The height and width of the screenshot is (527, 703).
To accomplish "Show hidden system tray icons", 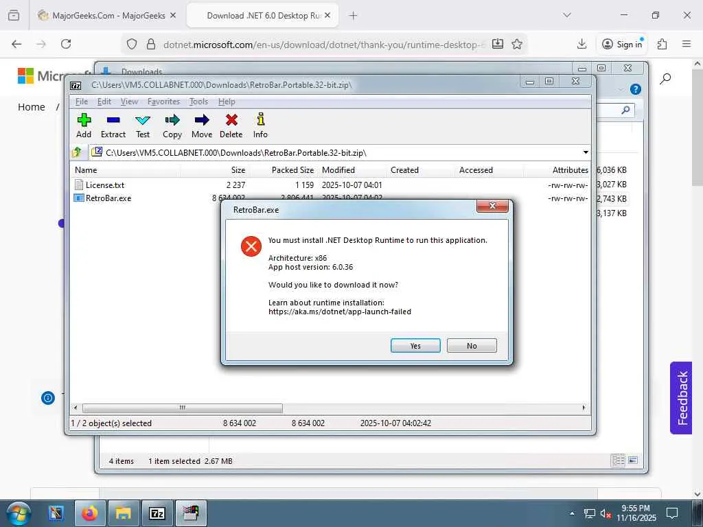I will tap(572, 513).
